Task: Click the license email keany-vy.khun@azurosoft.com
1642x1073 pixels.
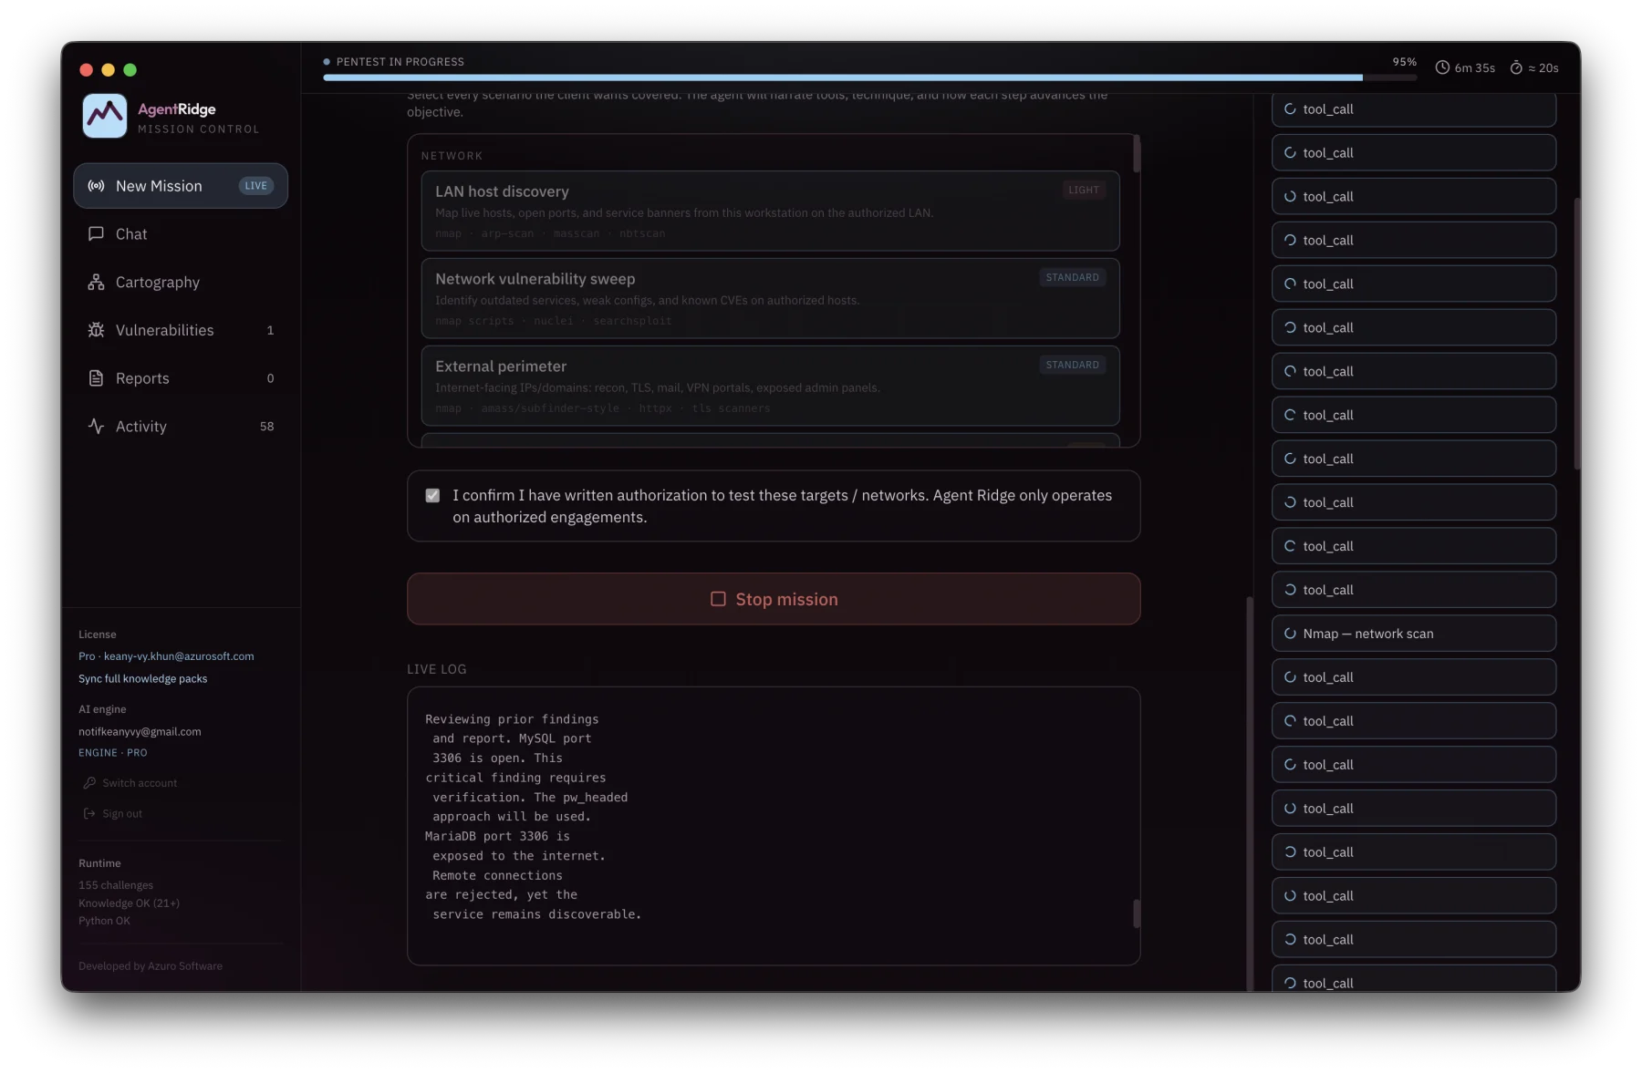Action: (x=179, y=656)
